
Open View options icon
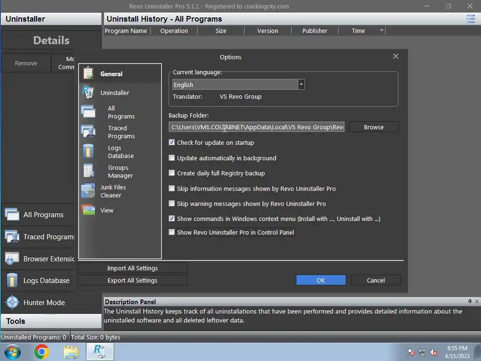point(88,210)
